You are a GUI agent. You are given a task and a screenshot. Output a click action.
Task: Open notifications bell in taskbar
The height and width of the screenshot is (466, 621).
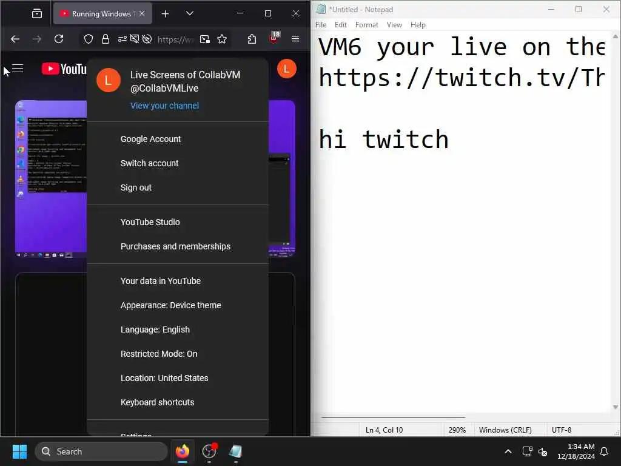605,451
